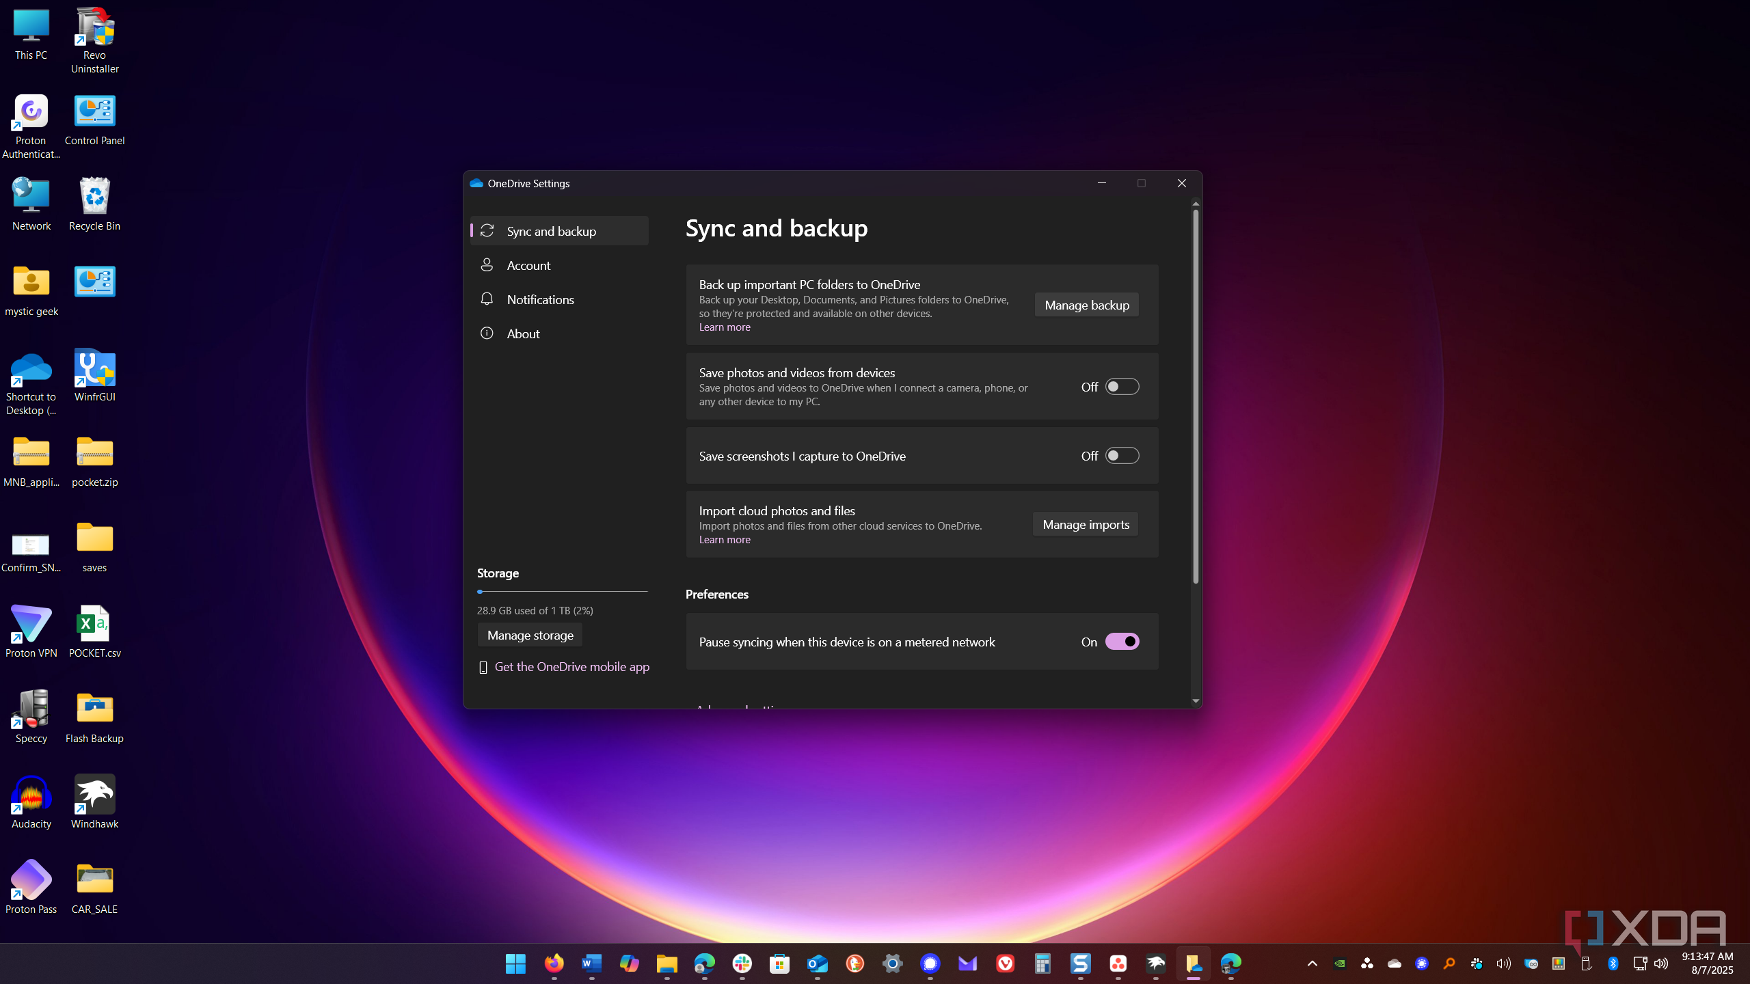Open the clock and date in taskbar
This screenshot has height=984, width=1750.
[x=1707, y=963]
